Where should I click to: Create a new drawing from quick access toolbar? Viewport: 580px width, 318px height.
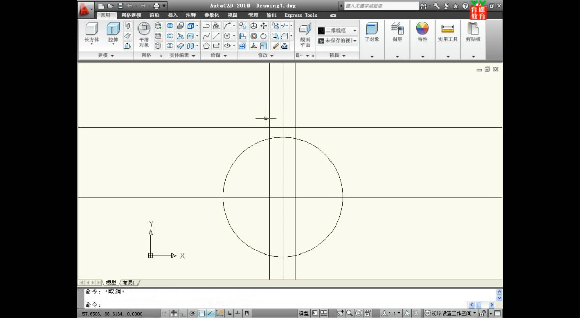pyautogui.click(x=101, y=6)
